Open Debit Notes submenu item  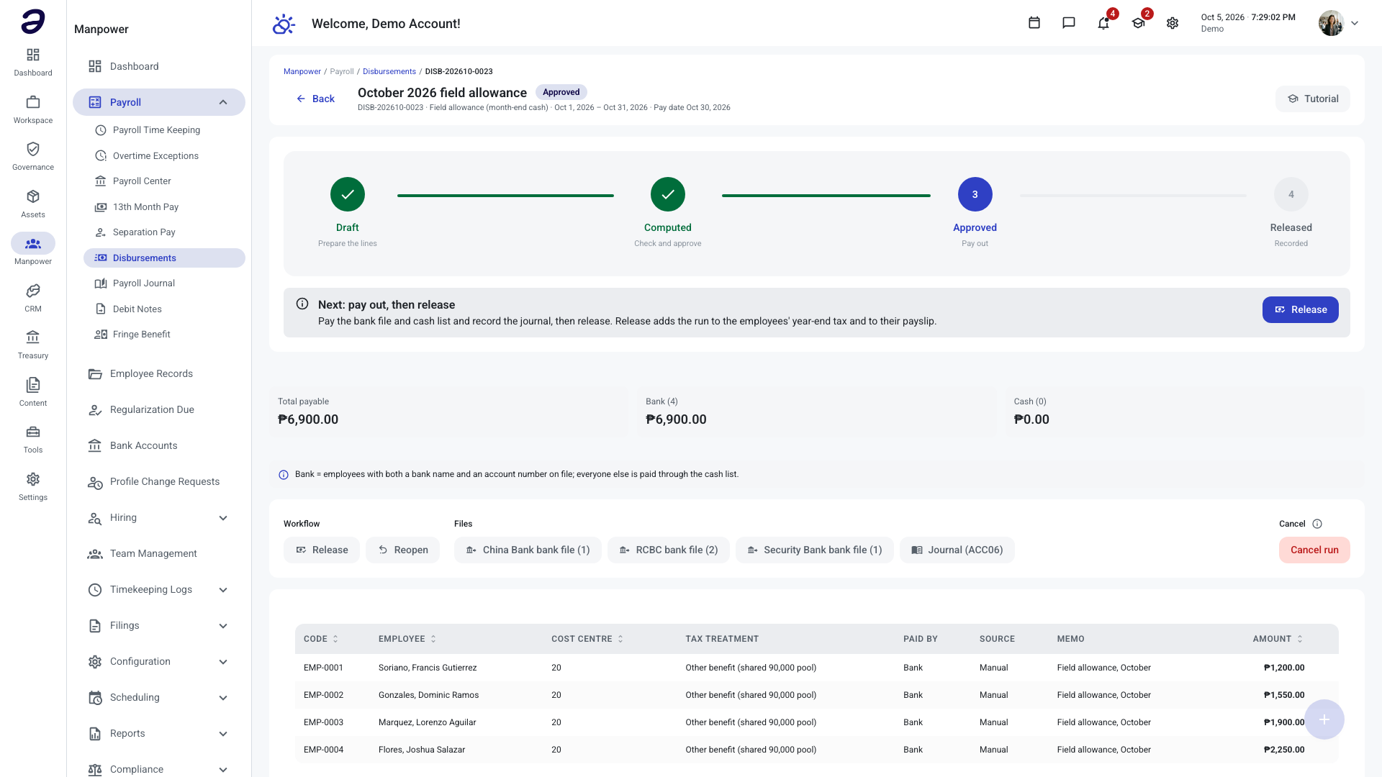pos(164,309)
